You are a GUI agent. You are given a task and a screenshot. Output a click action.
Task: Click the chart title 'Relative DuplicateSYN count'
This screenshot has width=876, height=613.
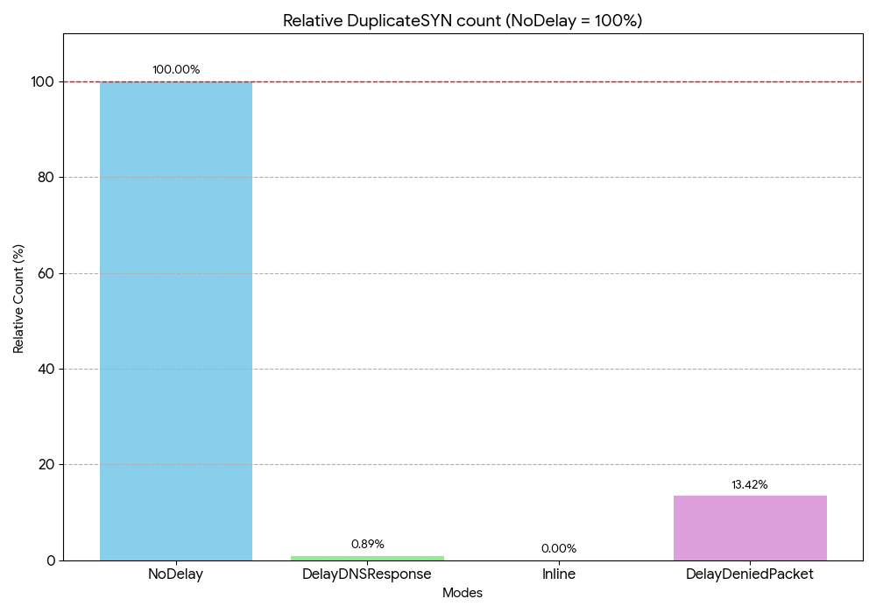tap(463, 21)
